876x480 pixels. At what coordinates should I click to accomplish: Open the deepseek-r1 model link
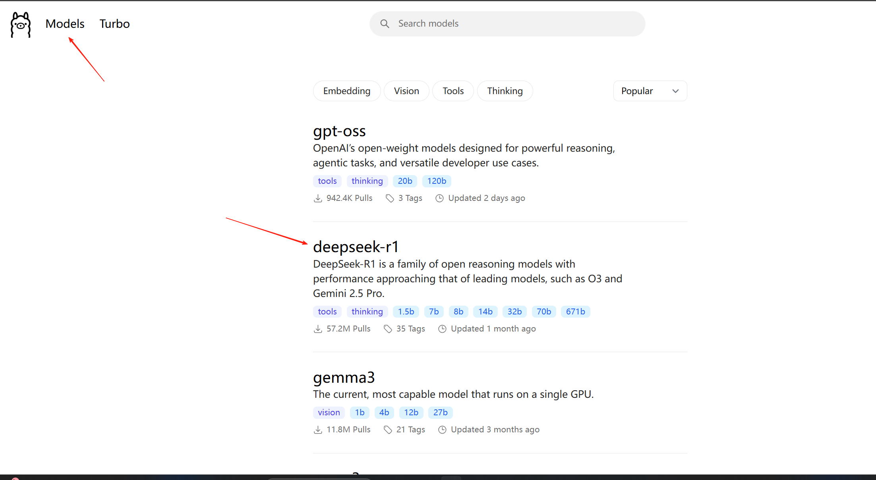[356, 247]
